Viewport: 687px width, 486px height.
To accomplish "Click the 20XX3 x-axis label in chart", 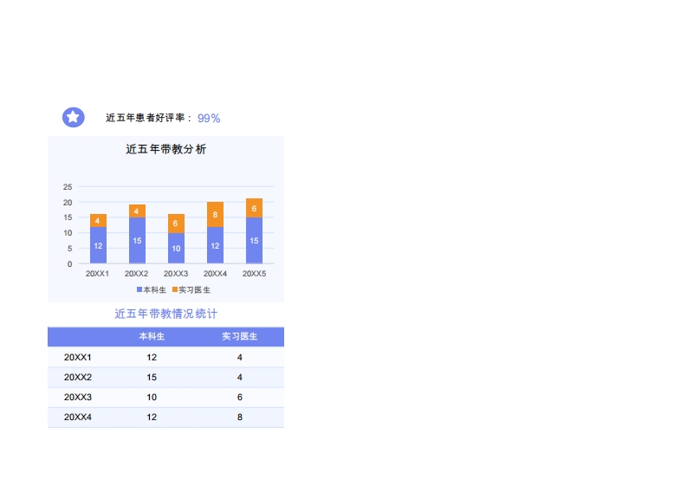I will pyautogui.click(x=176, y=274).
